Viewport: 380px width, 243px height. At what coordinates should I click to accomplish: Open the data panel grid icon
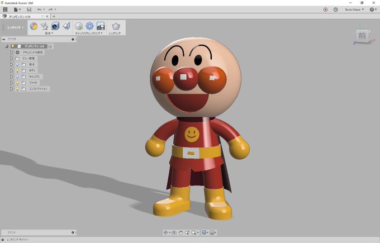5,9
